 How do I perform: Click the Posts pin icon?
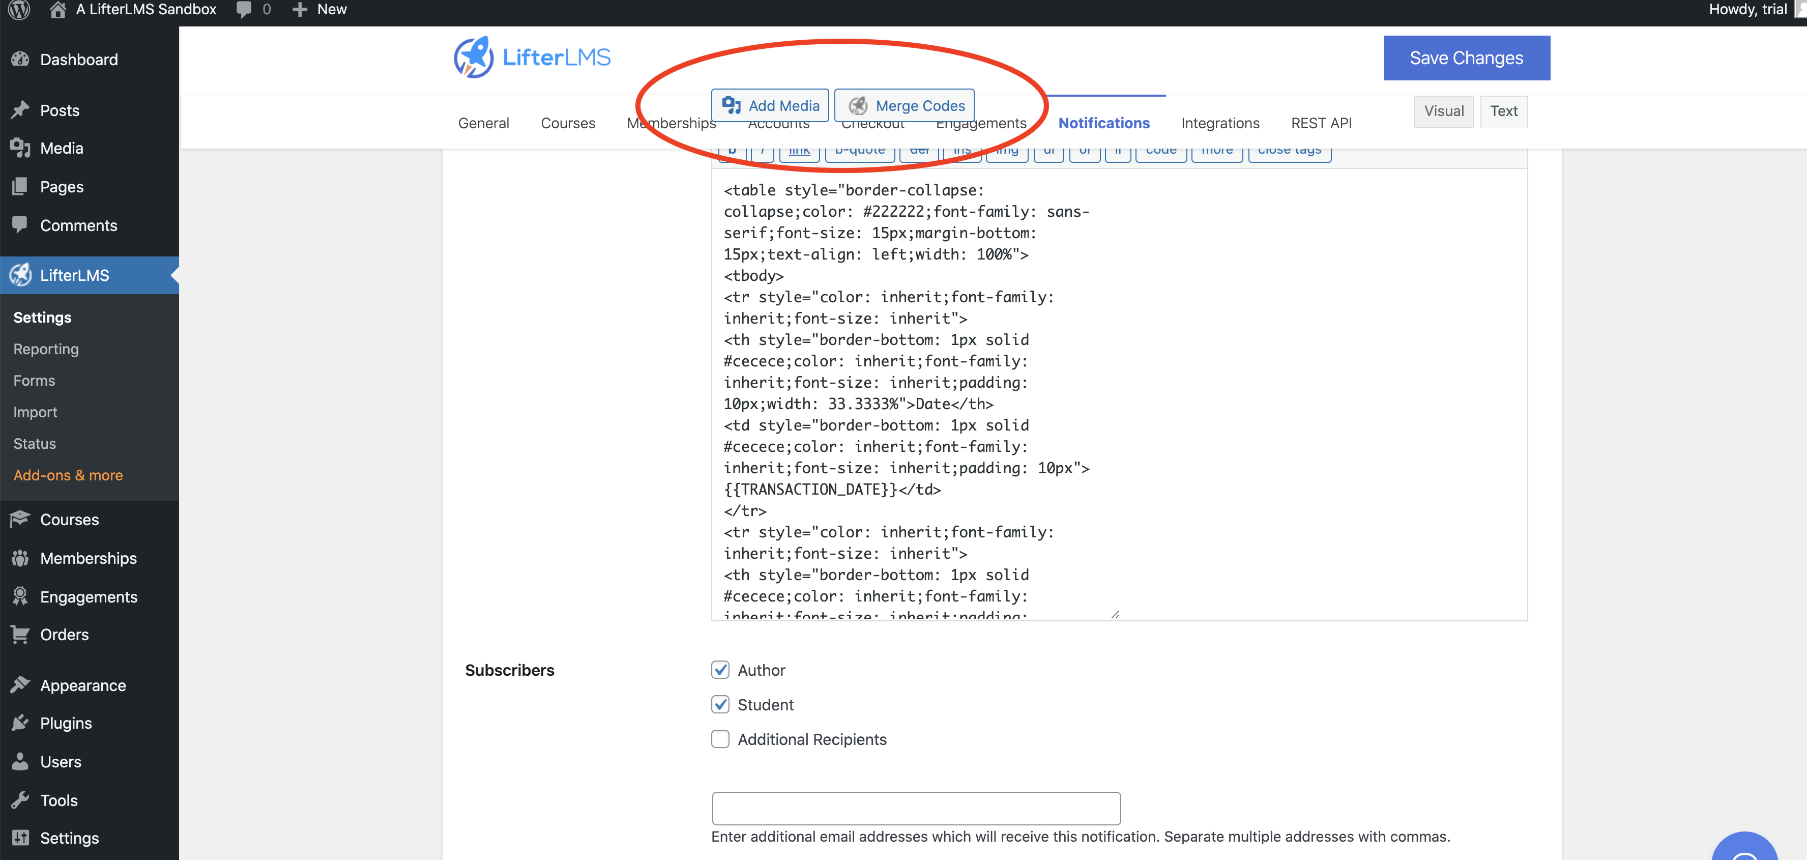[20, 110]
